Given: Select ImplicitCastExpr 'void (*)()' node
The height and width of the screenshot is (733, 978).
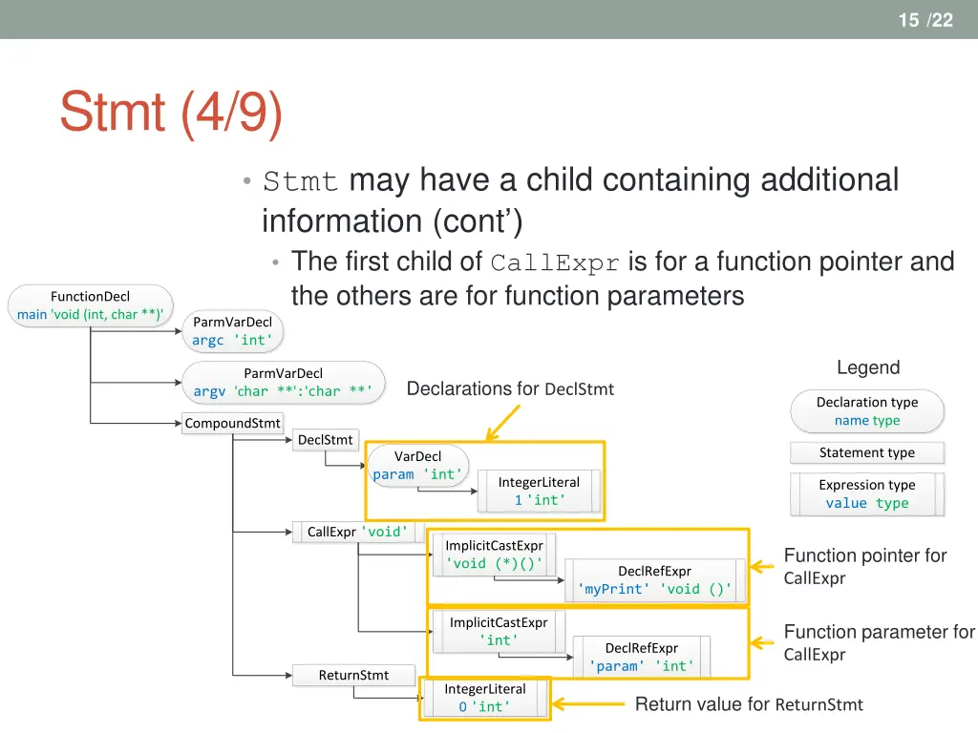Looking at the screenshot, I should (x=494, y=555).
